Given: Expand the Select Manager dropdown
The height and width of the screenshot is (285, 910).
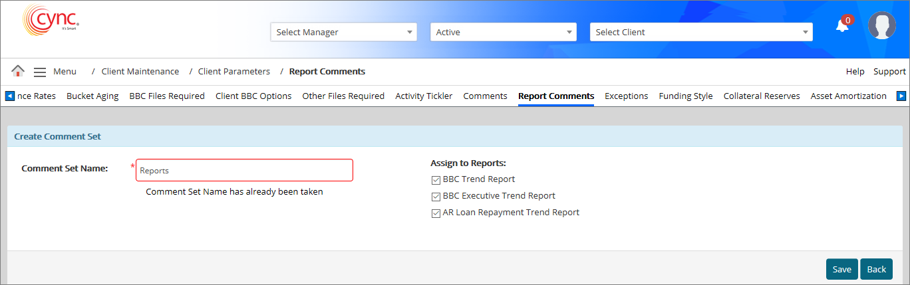Looking at the screenshot, I should coord(343,32).
